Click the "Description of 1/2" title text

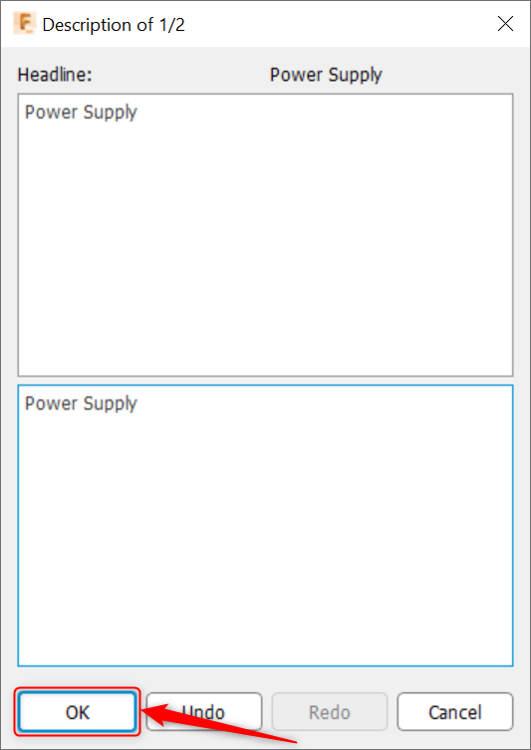tap(114, 24)
